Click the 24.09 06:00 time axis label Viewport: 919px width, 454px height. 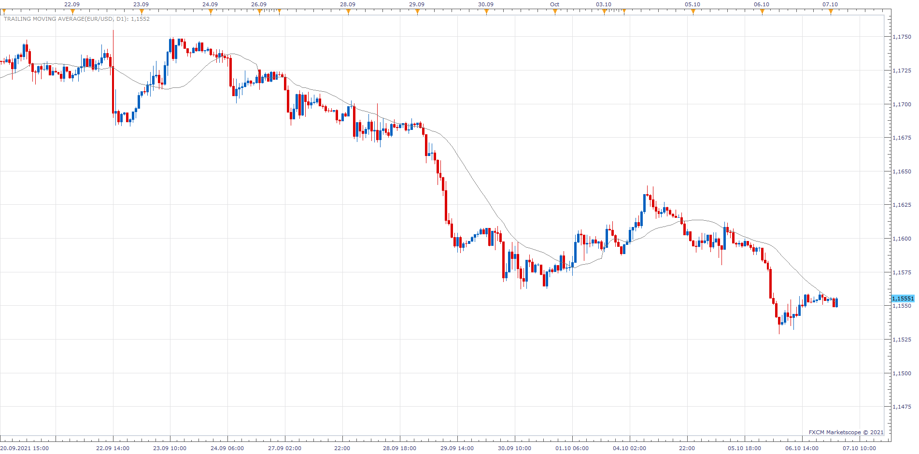227,448
